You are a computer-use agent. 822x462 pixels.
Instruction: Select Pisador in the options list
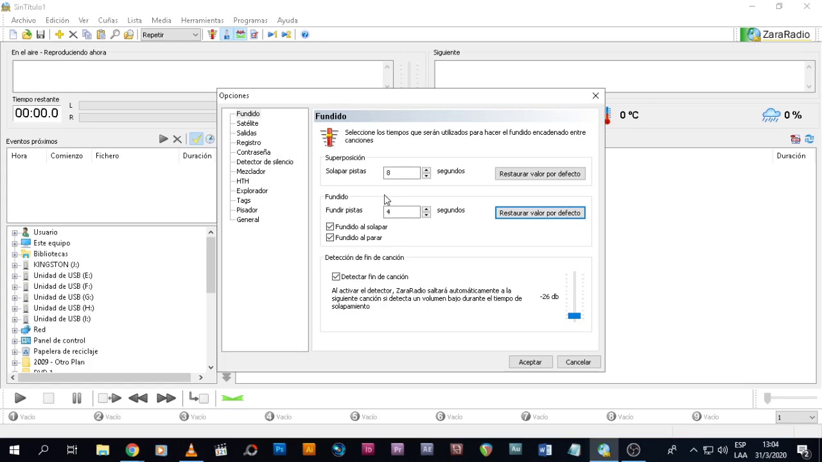(x=247, y=210)
